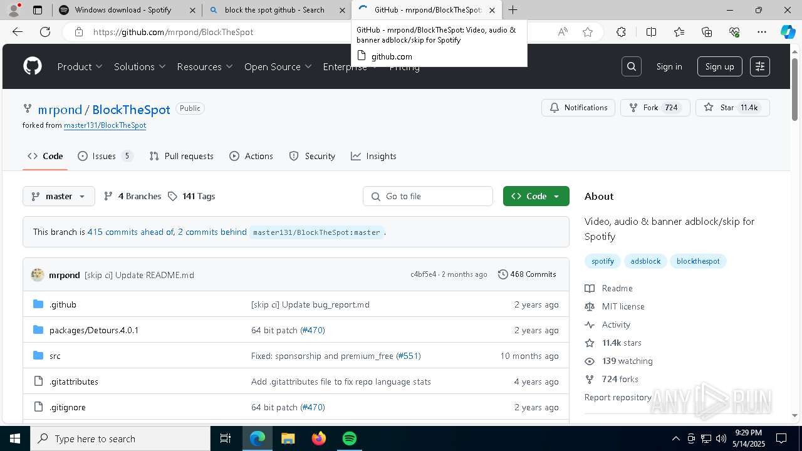This screenshot has height=451, width=802.
Task: Click the GitHub Octocat logo
Action: tap(33, 66)
